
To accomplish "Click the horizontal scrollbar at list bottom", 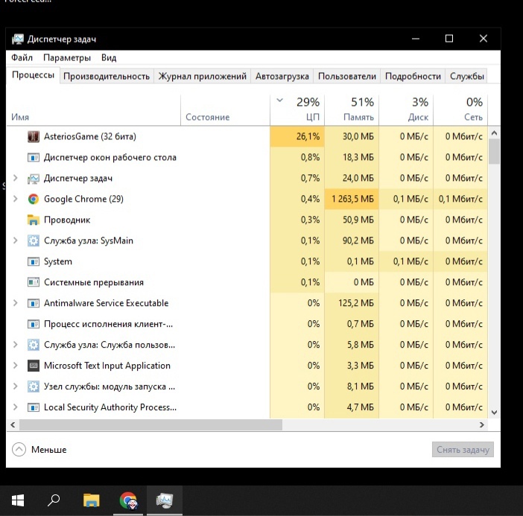I will click(x=149, y=424).
